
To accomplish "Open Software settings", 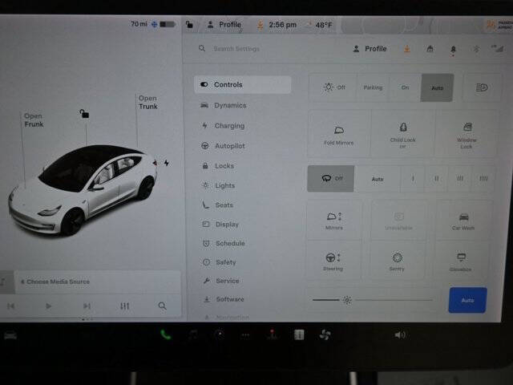I will point(224,299).
